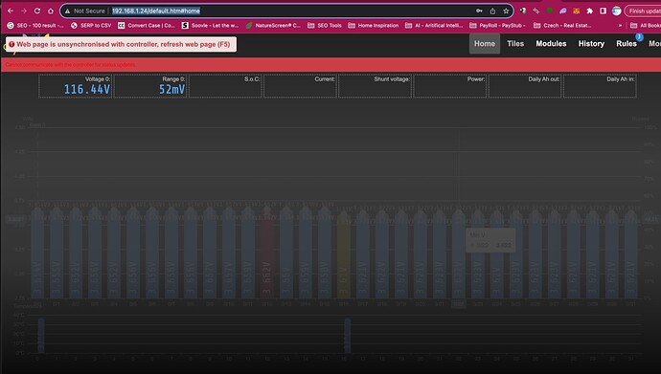Click the Daily Ah out tile
Screen dimensions: 661x374
point(525,86)
